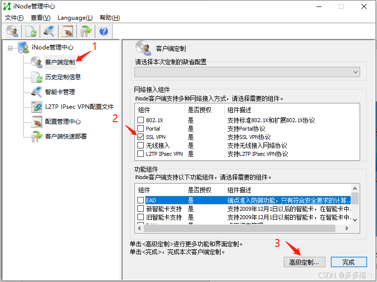Click function list horizontal scroll right arrow
Image resolution: width=377 pixels, height=282 pixels.
[346, 228]
